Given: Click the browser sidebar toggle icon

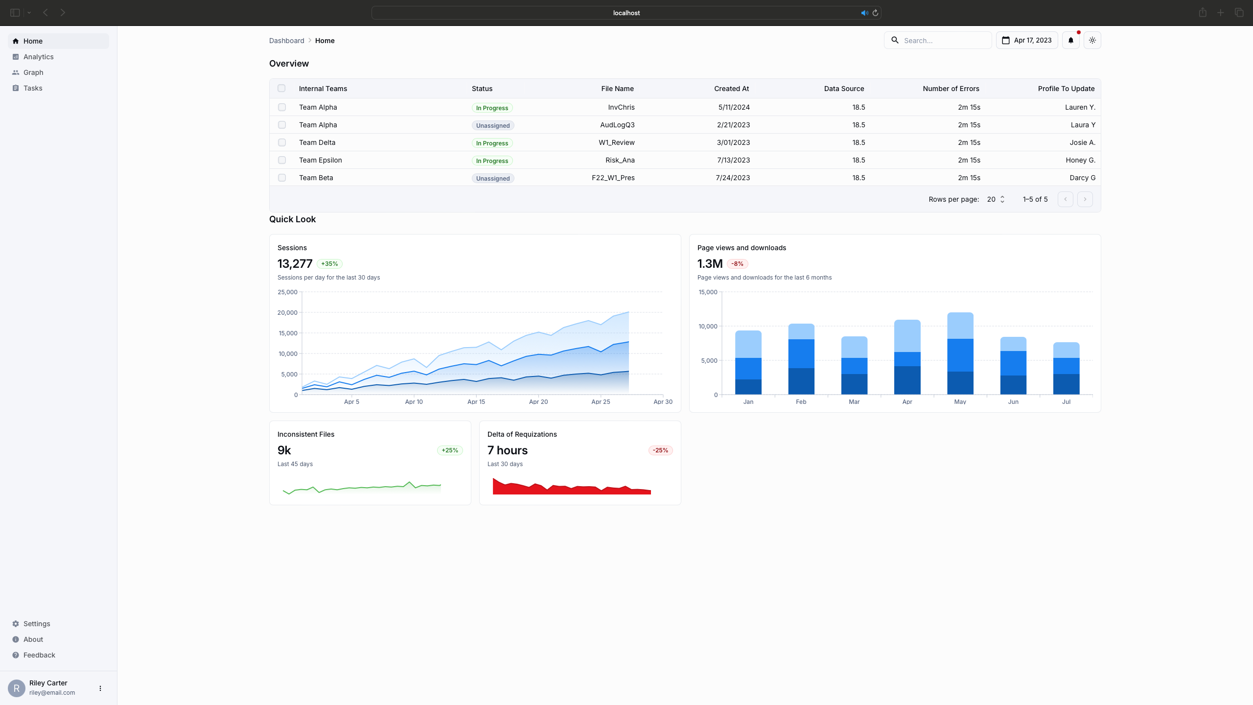Looking at the screenshot, I should (x=15, y=13).
